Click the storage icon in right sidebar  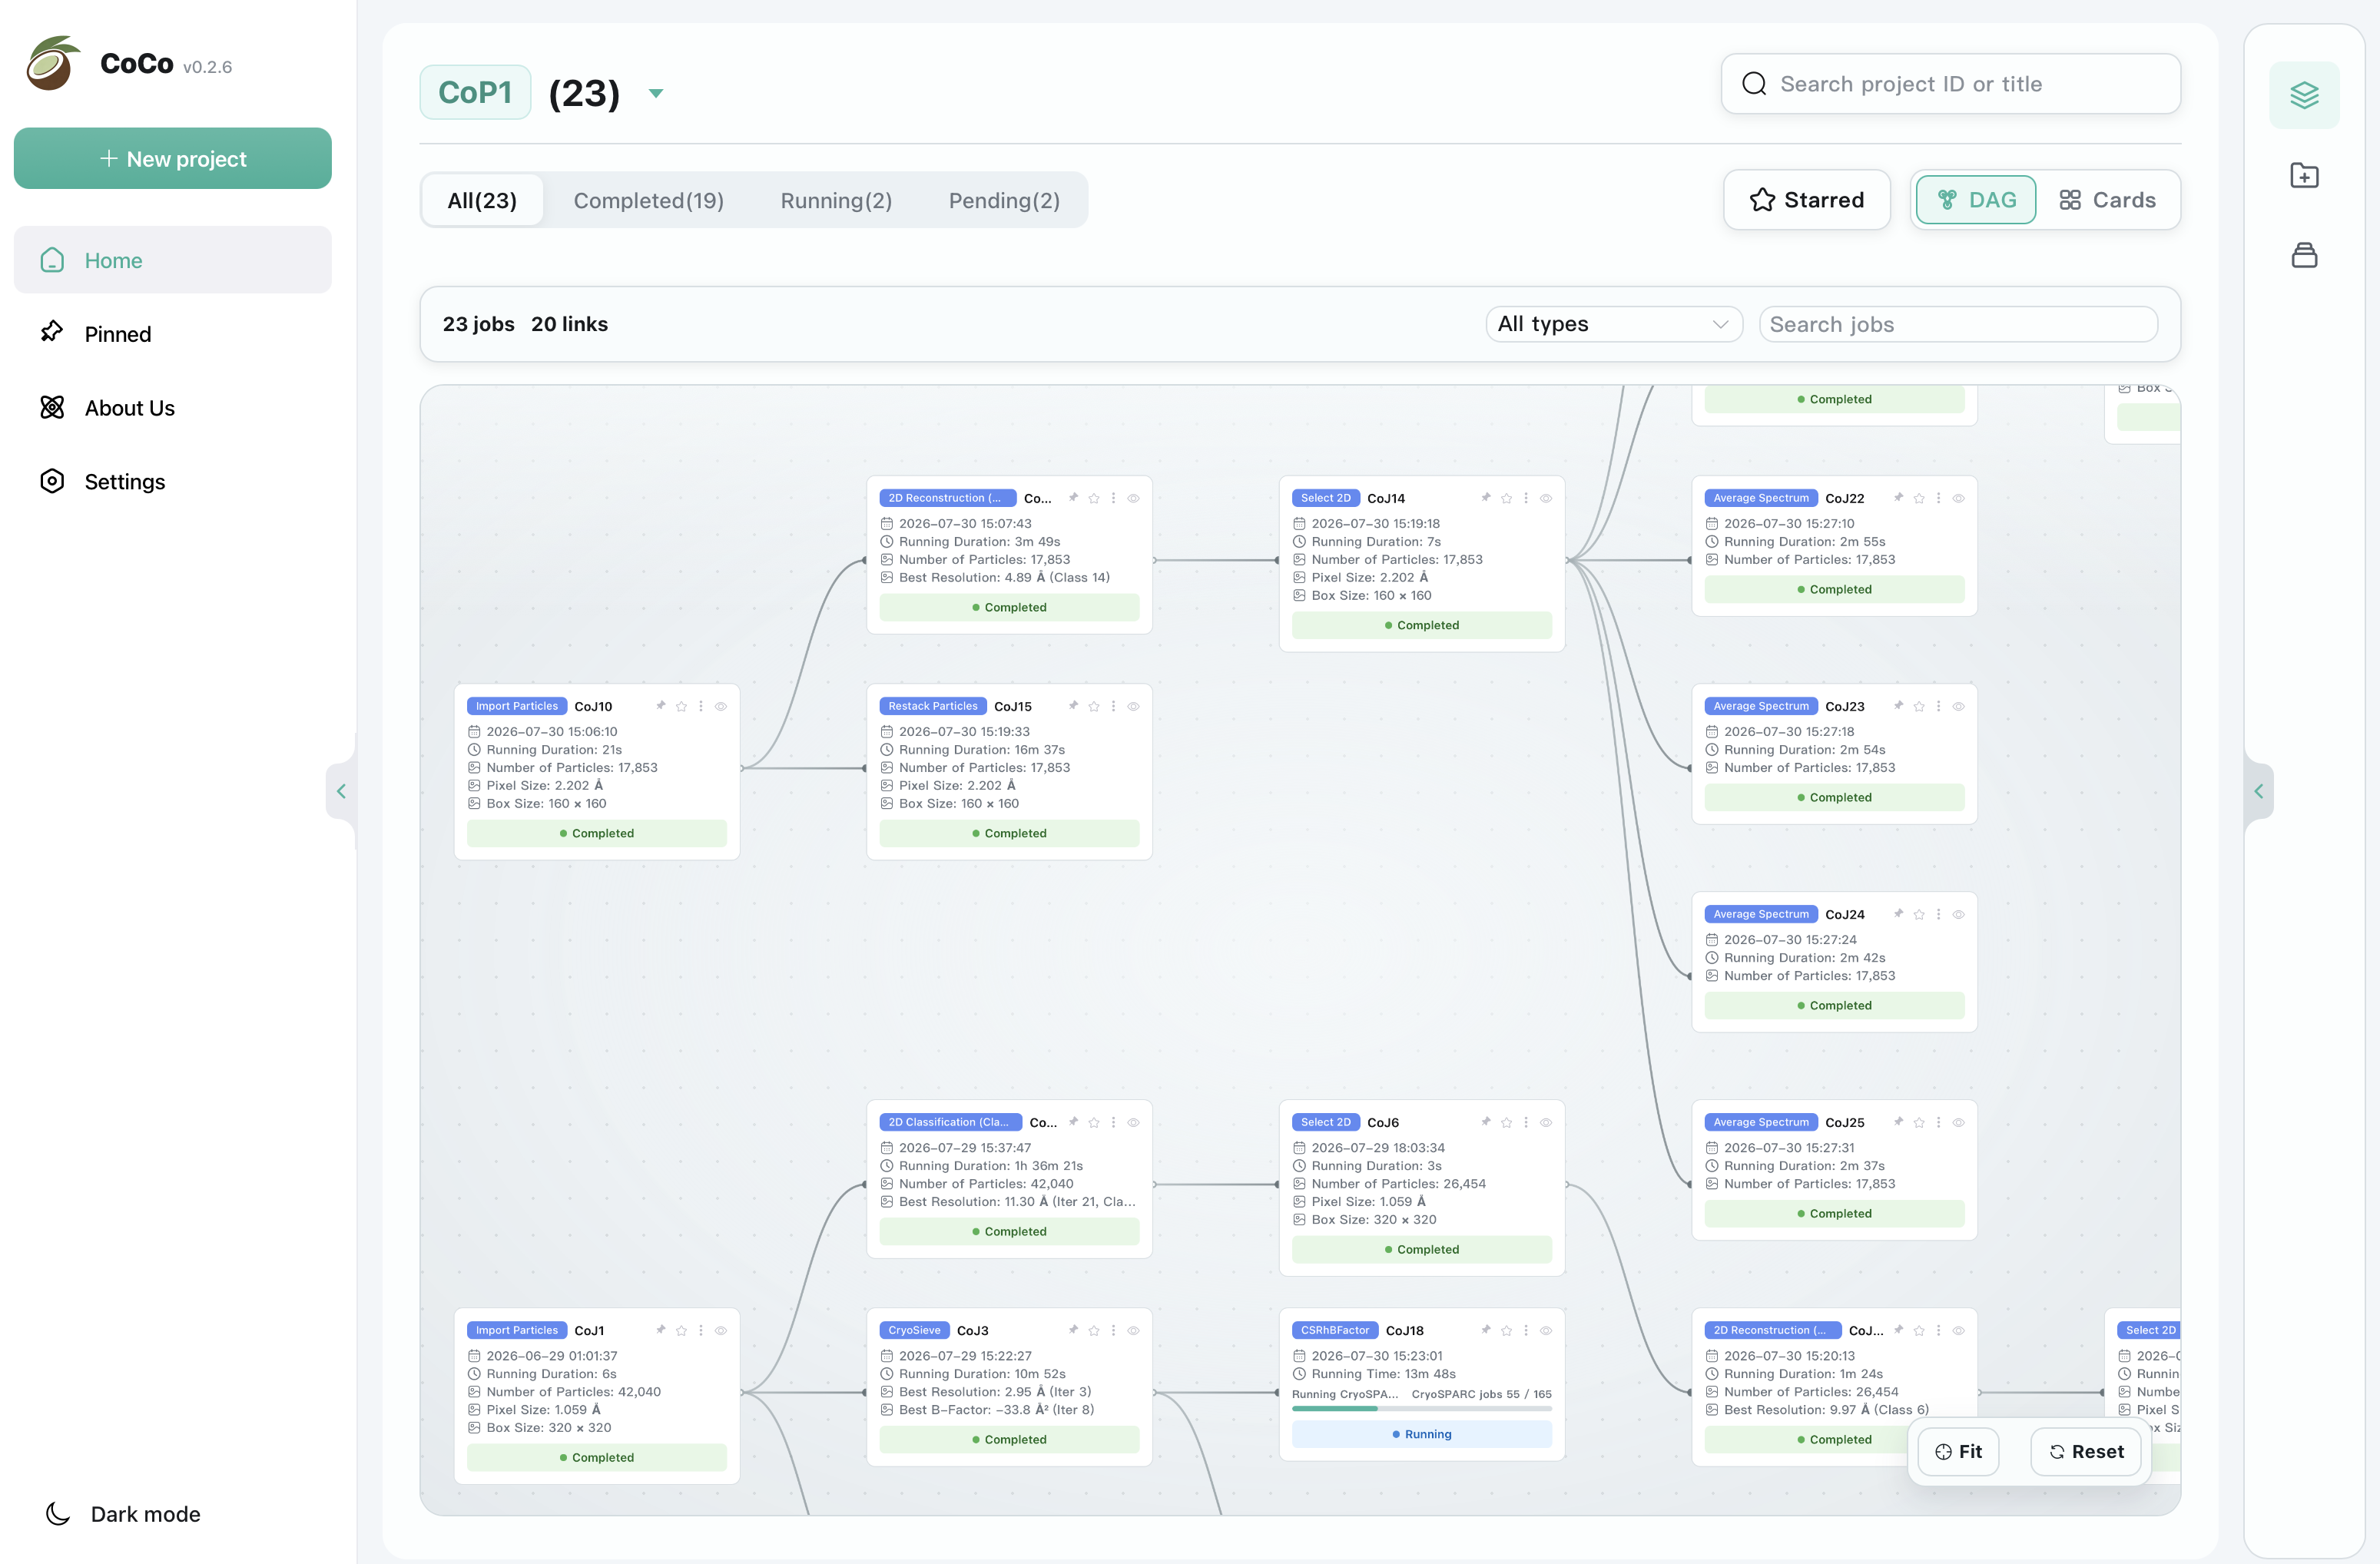[x=2304, y=255]
